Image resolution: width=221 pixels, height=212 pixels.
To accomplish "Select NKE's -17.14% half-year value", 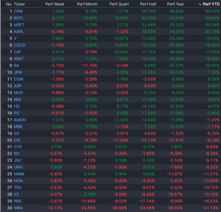I will [x=147, y=201].
